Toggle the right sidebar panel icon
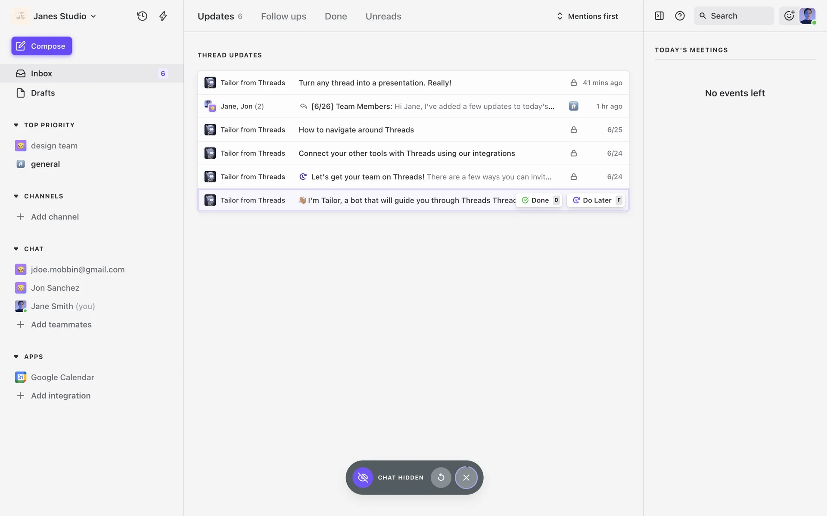This screenshot has width=827, height=516. [x=659, y=16]
